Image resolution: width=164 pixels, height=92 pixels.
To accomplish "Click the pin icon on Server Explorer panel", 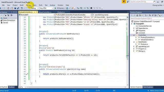I will pos(14,12).
